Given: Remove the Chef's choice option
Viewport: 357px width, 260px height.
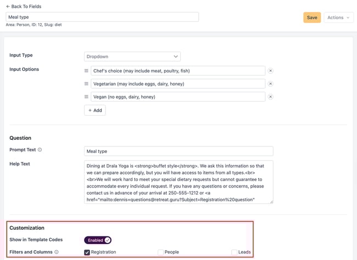Looking at the screenshot, I should (x=270, y=71).
